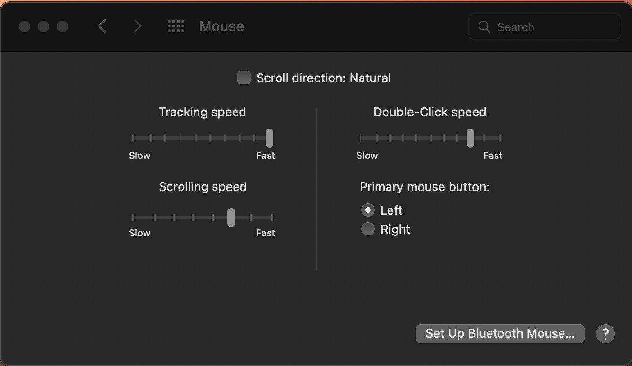Set Double-Click speed to slowest tick
This screenshot has width=632, height=366.
tap(361, 138)
